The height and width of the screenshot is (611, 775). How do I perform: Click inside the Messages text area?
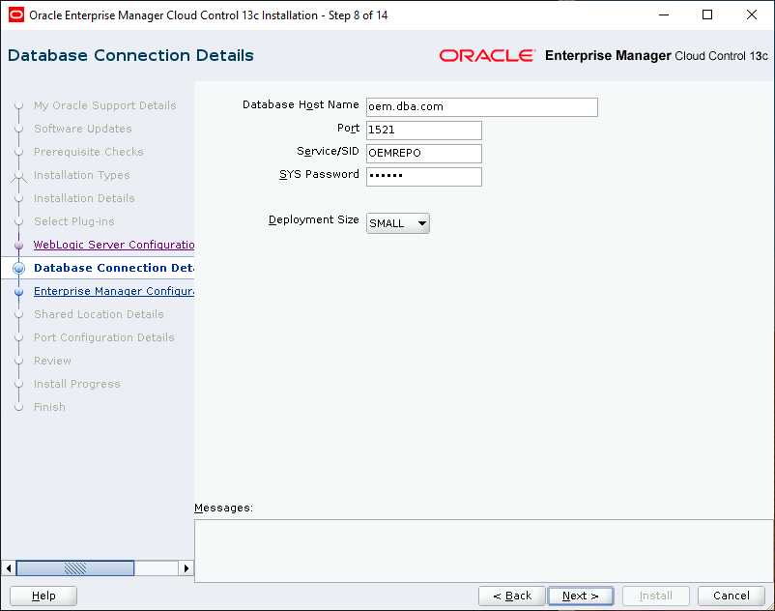pos(484,551)
